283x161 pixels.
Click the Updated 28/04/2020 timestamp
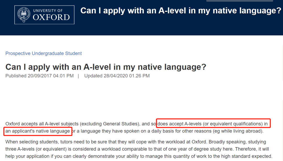click(117, 76)
